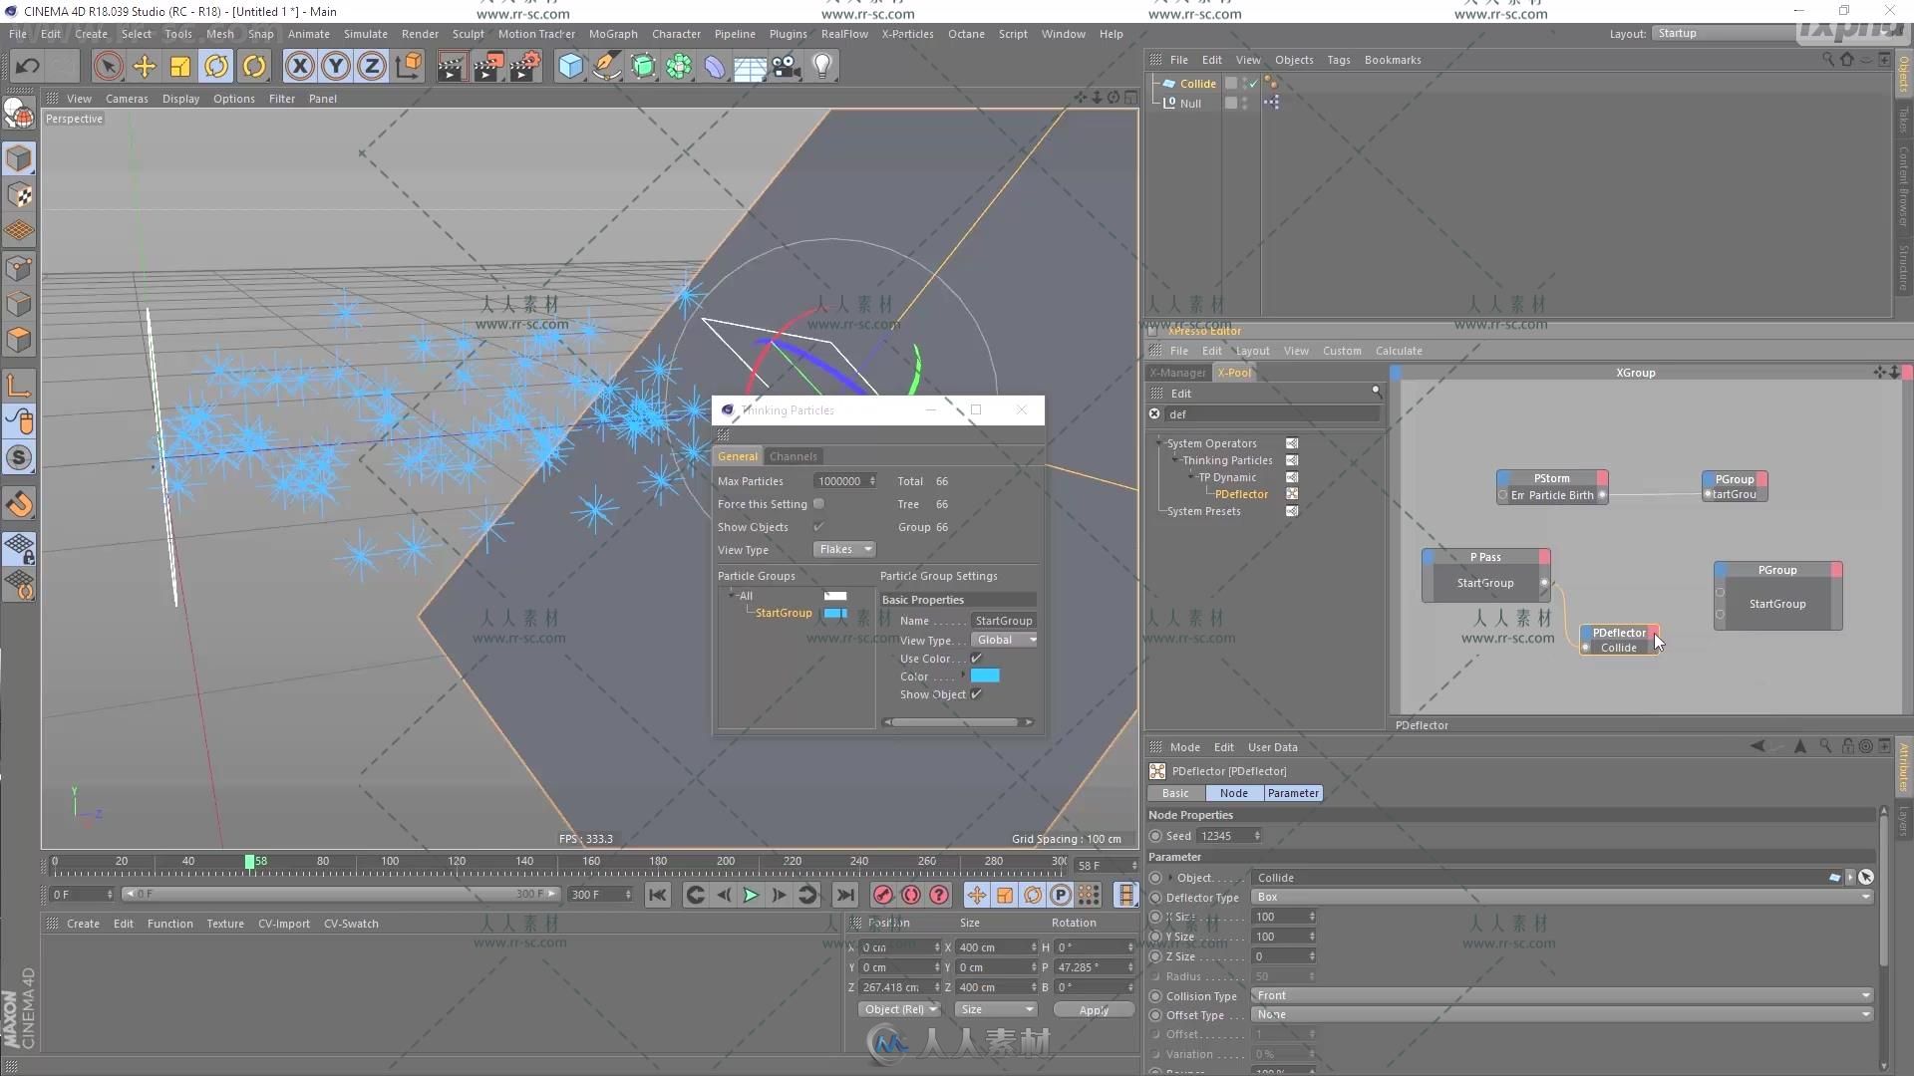Open View Type Global dropdown
1914x1076 pixels.
coord(1005,640)
